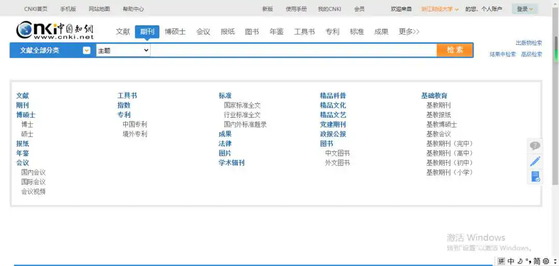This screenshot has width=559, height=266.
Task: Open the 精品科普 link
Action: [x=333, y=96]
